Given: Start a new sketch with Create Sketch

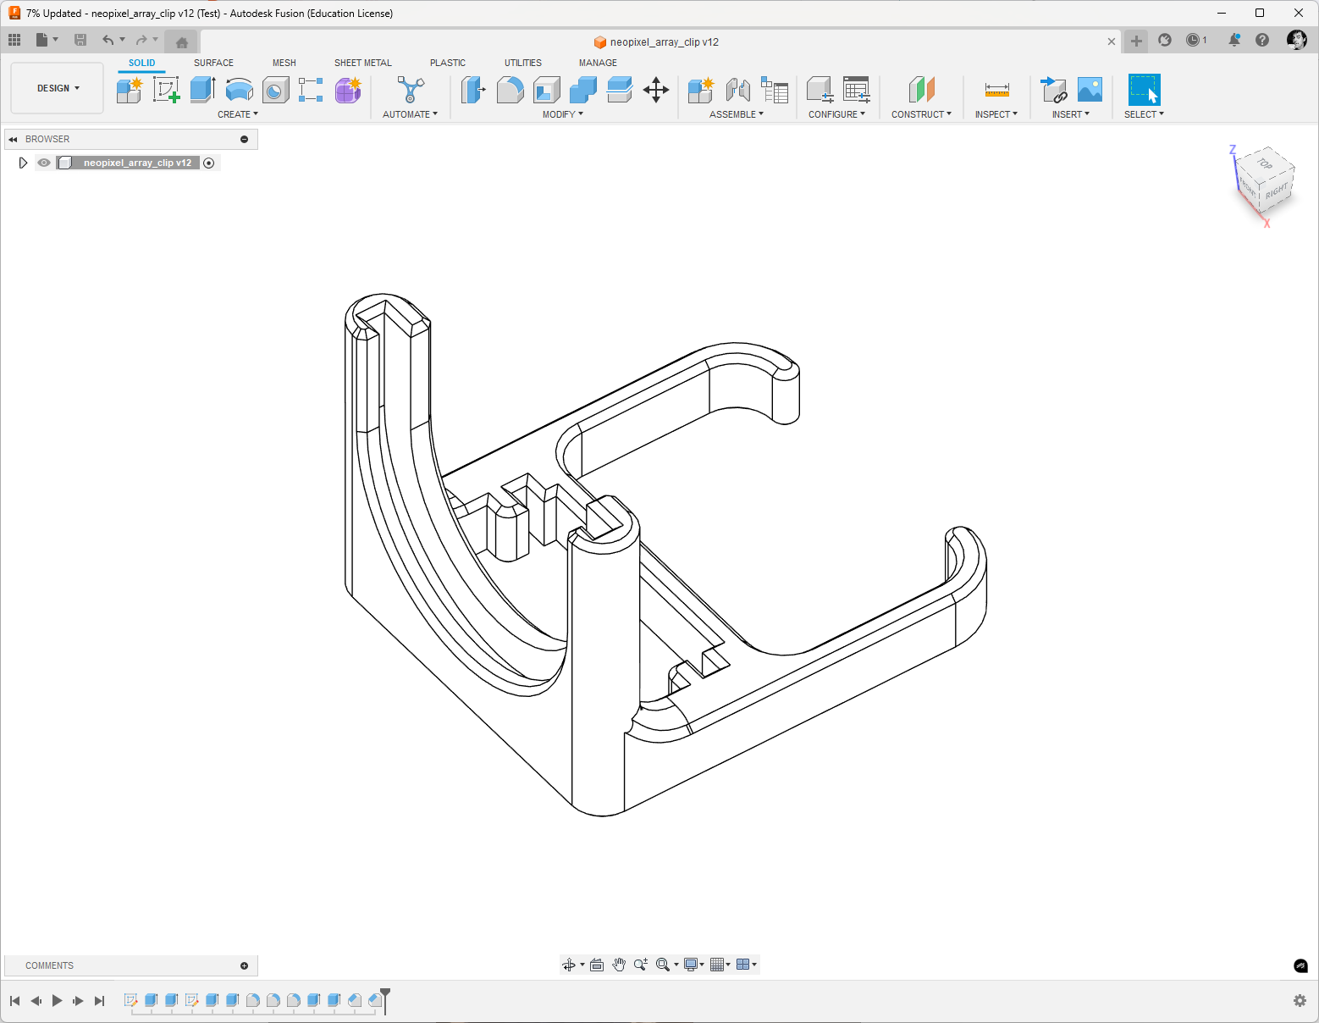Looking at the screenshot, I should coord(166,90).
